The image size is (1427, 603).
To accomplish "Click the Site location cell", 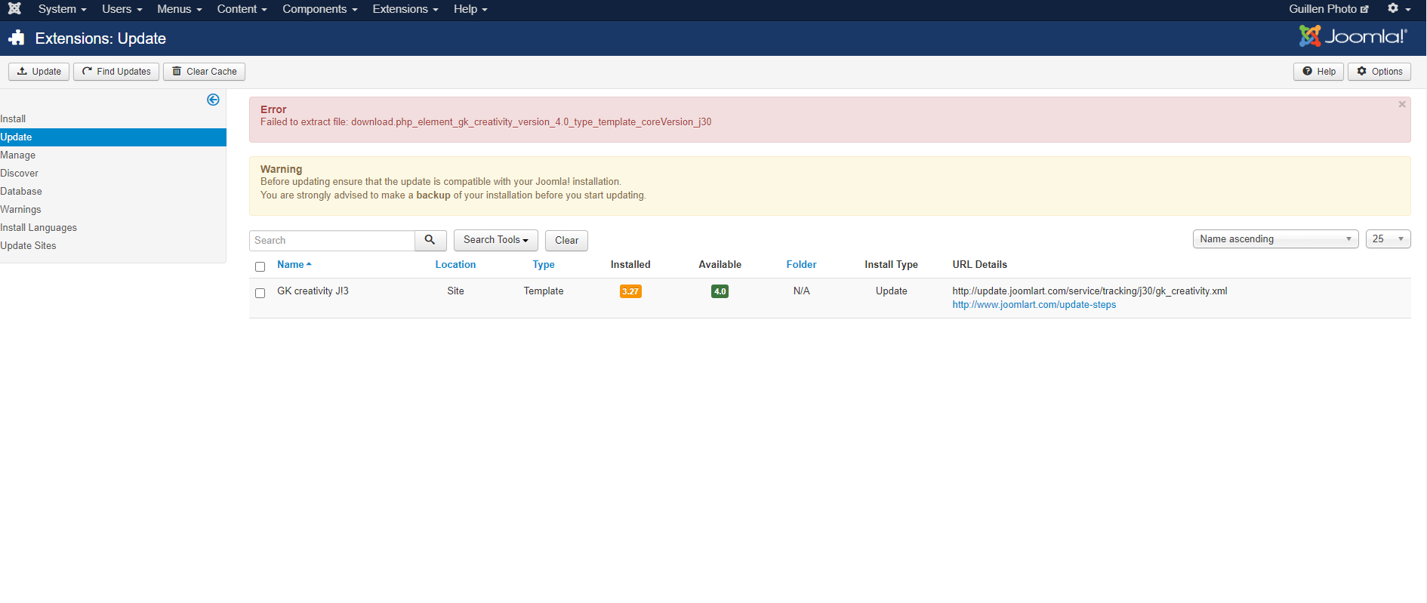I will 455,291.
